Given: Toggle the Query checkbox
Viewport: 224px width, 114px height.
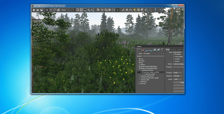Looking at the screenshot, I should coord(174,61).
